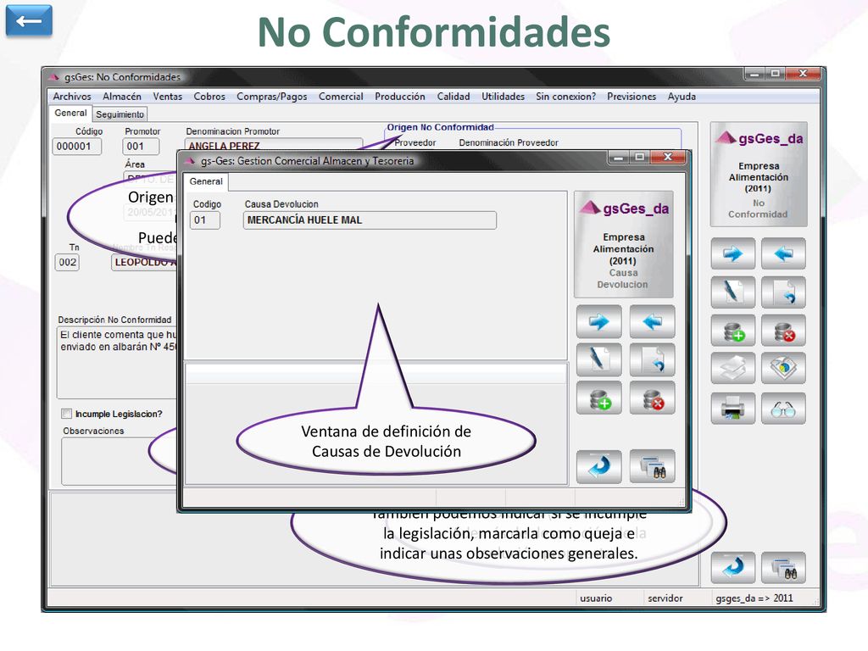868x651 pixels.
Task: Open the Sin conexion? menu
Action: coord(565,97)
